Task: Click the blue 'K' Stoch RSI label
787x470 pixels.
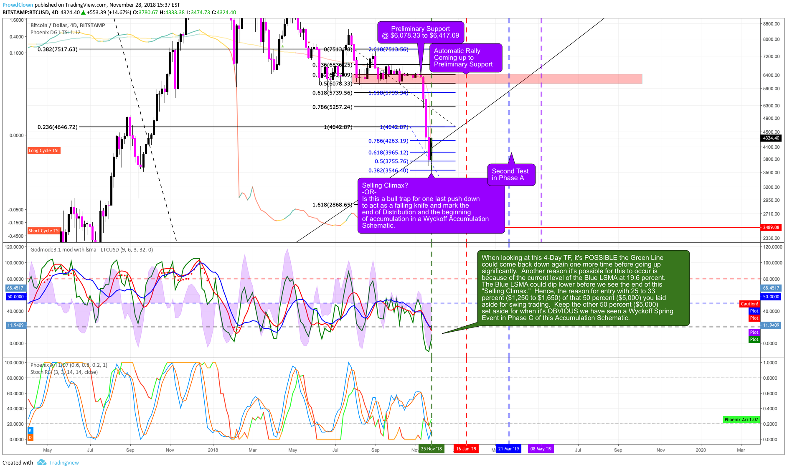Action: [x=30, y=430]
